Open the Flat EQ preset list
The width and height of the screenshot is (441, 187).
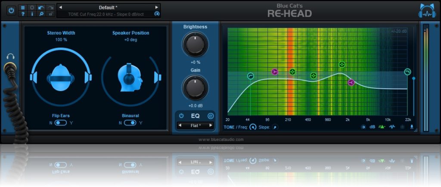coord(196,125)
